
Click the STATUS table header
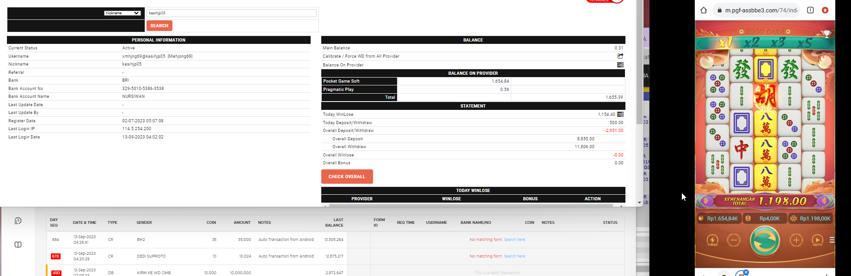click(610, 222)
